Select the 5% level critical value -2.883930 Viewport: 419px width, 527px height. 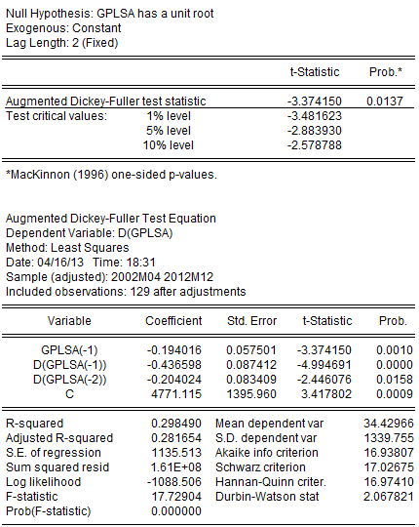[x=315, y=131]
